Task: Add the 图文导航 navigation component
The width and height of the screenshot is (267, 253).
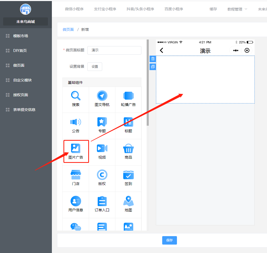Action: click(x=102, y=99)
